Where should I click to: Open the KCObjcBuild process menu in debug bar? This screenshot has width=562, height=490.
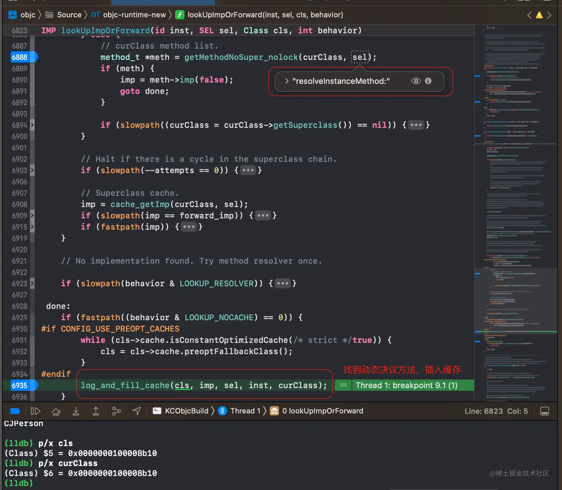point(187,411)
